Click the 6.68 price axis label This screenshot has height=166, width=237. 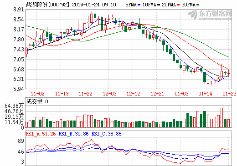click(19, 69)
